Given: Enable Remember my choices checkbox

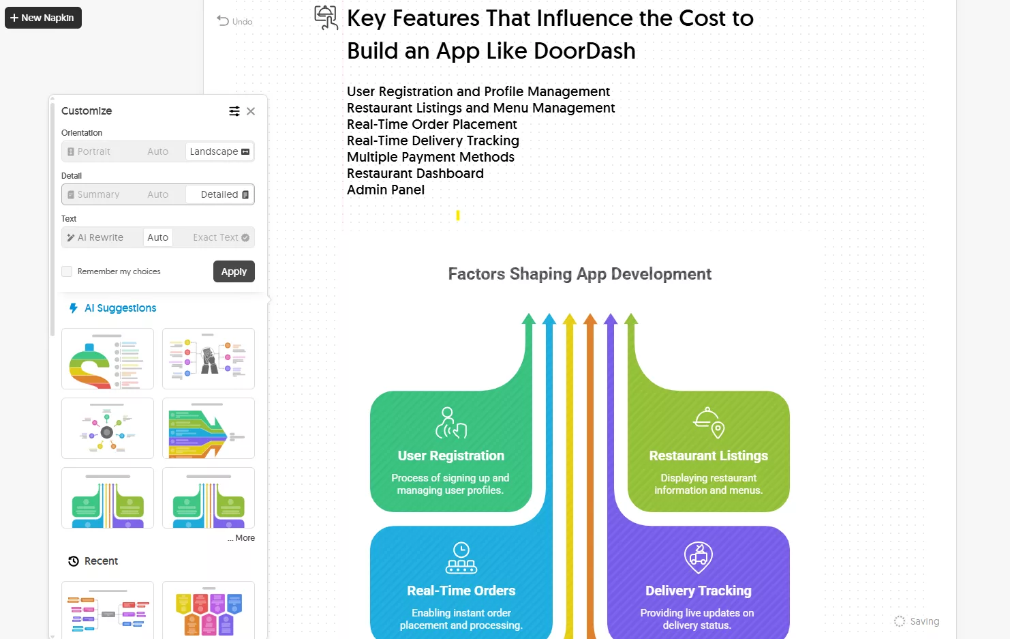Looking at the screenshot, I should [x=67, y=271].
